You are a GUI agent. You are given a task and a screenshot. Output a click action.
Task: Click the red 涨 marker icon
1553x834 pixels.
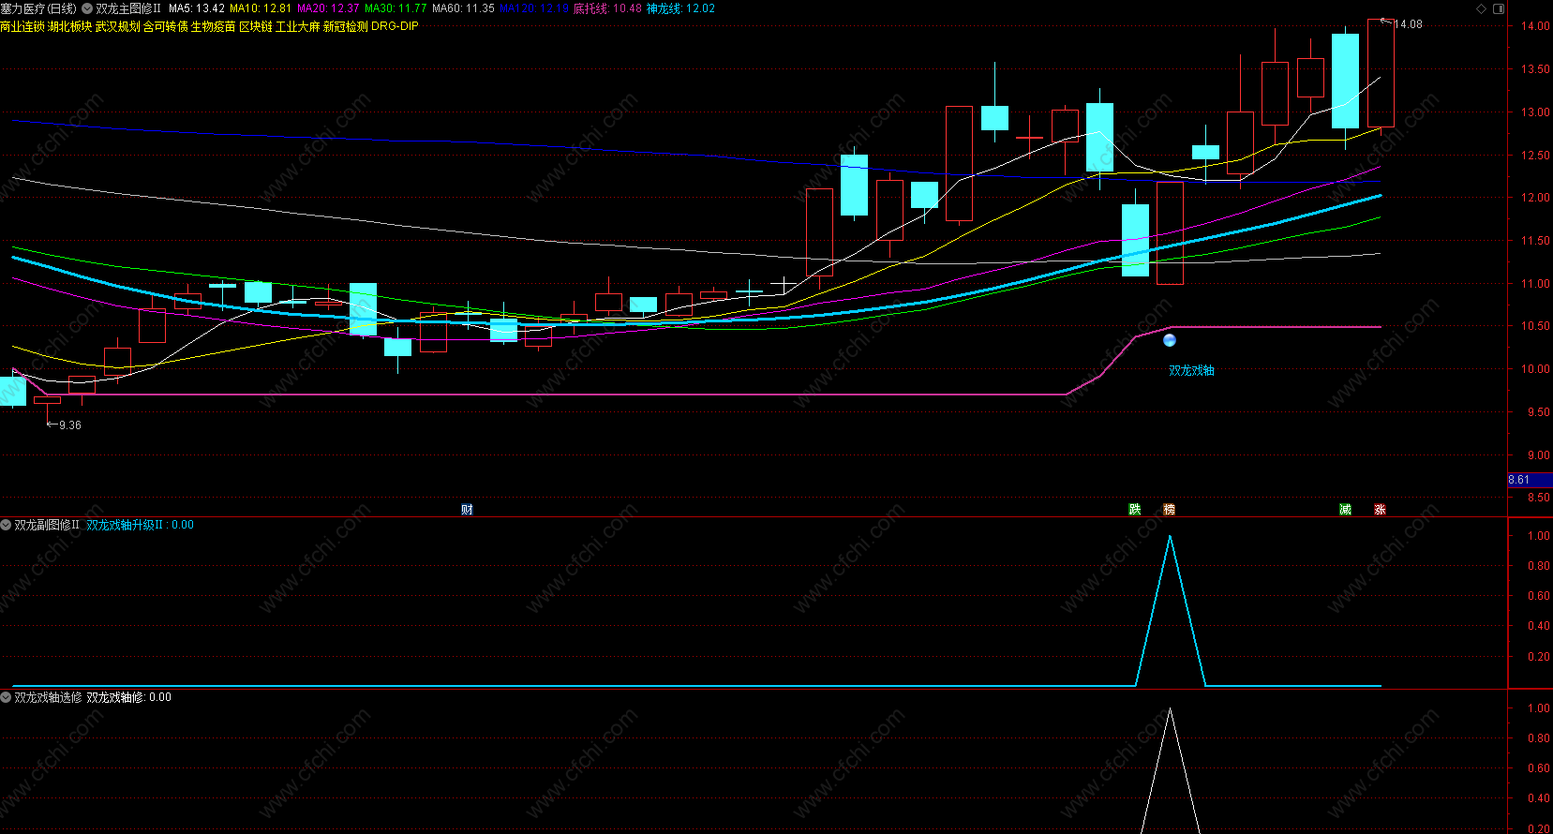click(1380, 509)
